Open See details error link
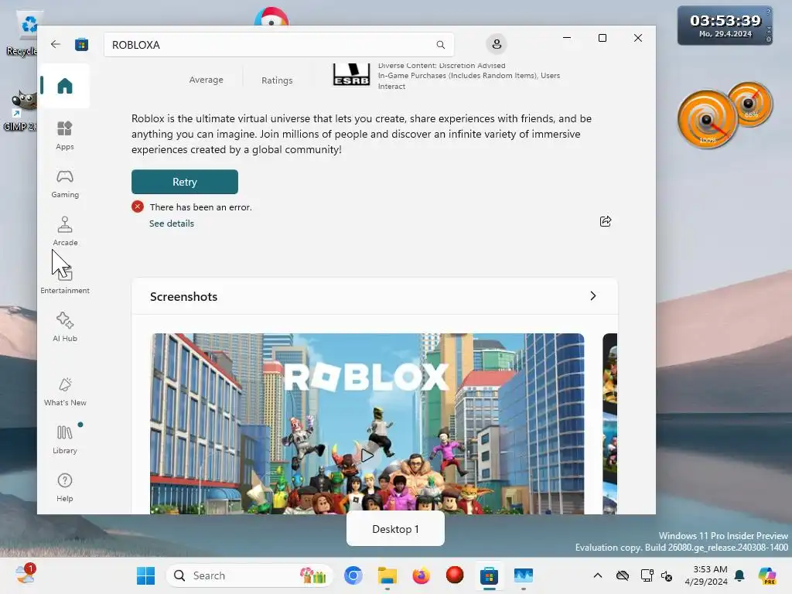 (171, 224)
